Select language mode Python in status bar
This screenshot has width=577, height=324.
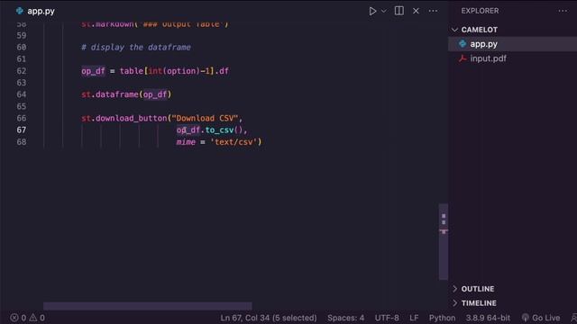442,318
